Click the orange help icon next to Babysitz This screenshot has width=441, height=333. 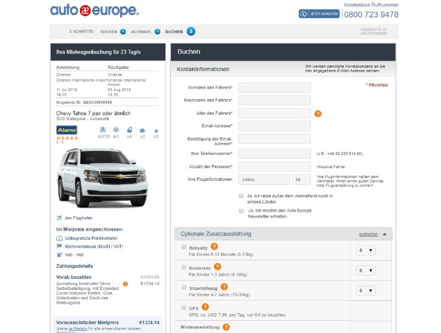coord(214,246)
